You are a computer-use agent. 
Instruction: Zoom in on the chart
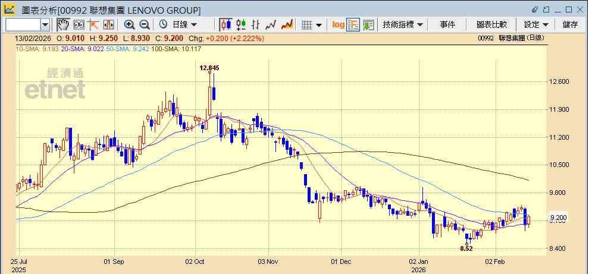pos(130,25)
